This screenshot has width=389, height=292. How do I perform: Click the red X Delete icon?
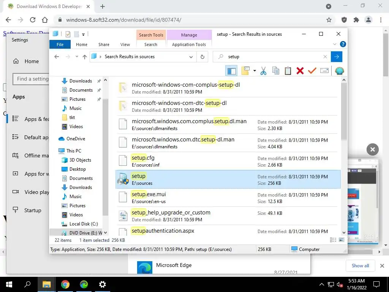click(x=300, y=71)
